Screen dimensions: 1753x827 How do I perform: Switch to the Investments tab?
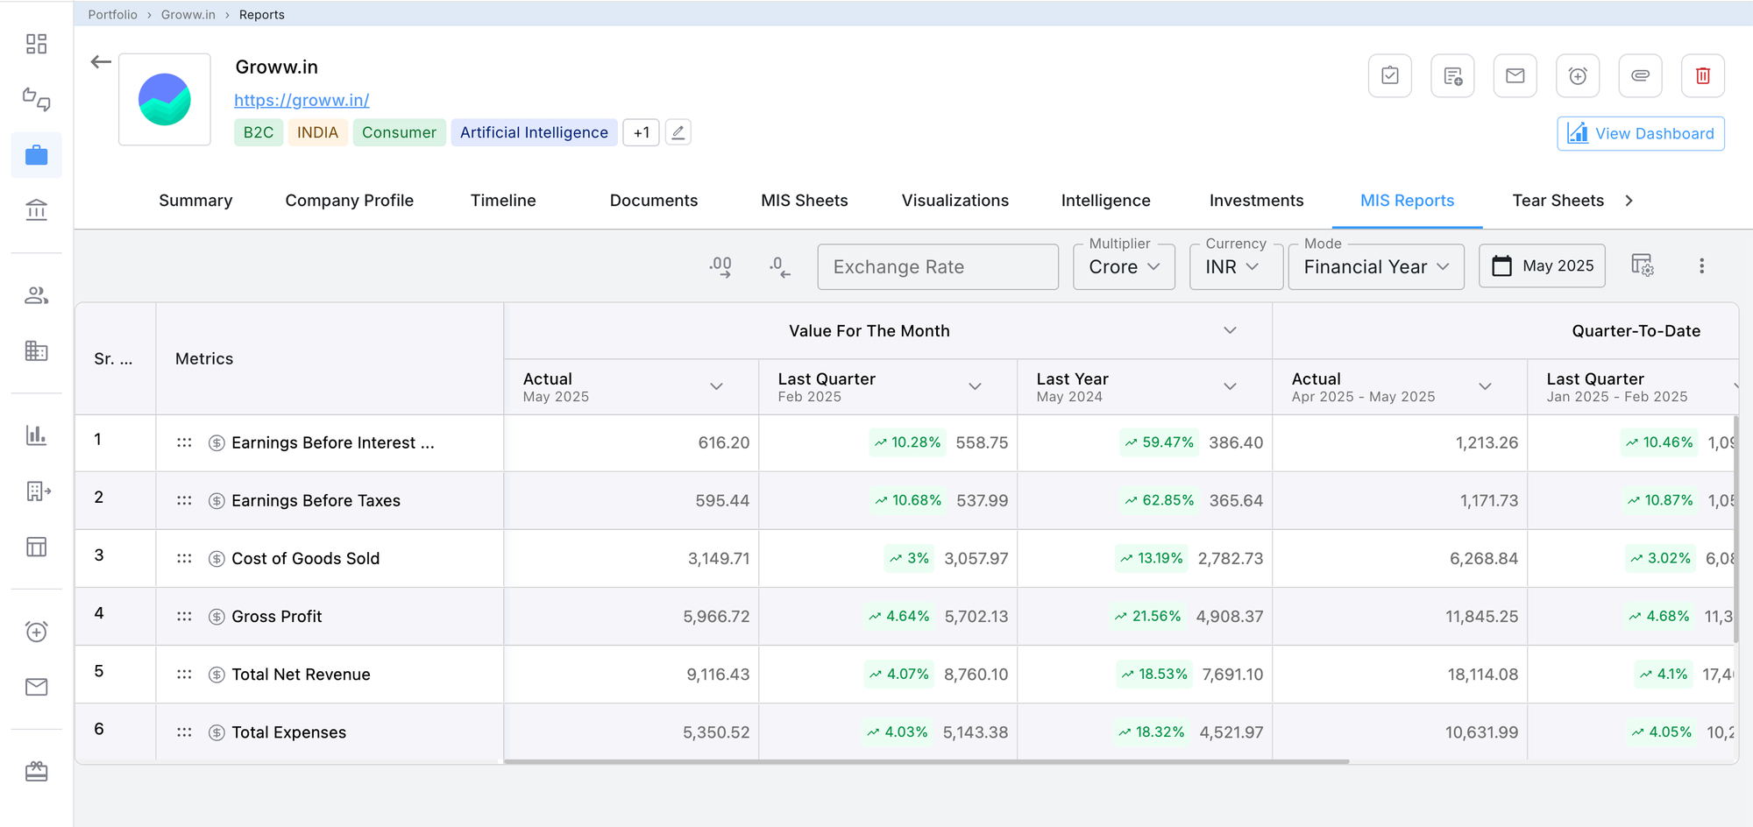coord(1257,201)
